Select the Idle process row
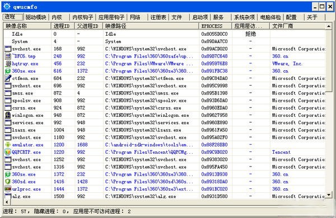The height and width of the screenshot is (218, 336). (x=164, y=34)
